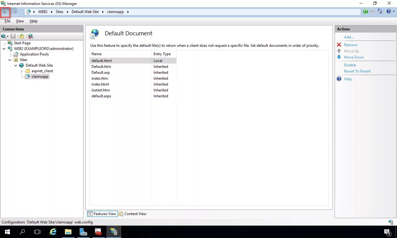This screenshot has height=238, width=397.
Task: Open the File menu
Action: tap(7, 21)
